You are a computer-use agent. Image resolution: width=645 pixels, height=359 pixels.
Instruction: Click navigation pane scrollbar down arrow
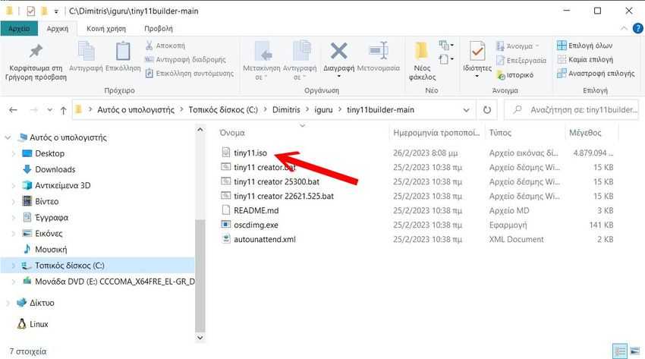(200, 338)
